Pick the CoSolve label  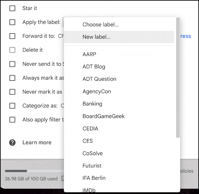click(119, 153)
